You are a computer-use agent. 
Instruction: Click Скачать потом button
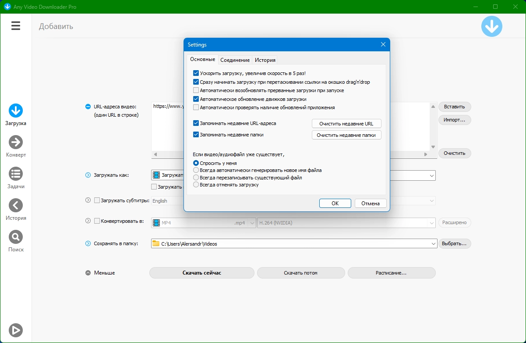coord(301,273)
